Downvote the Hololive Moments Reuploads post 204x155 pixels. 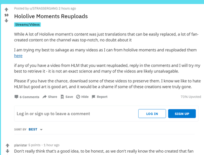coord(6,21)
